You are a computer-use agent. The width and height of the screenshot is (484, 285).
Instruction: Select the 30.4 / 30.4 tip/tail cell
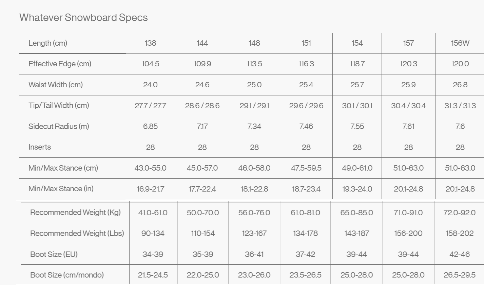click(408, 106)
